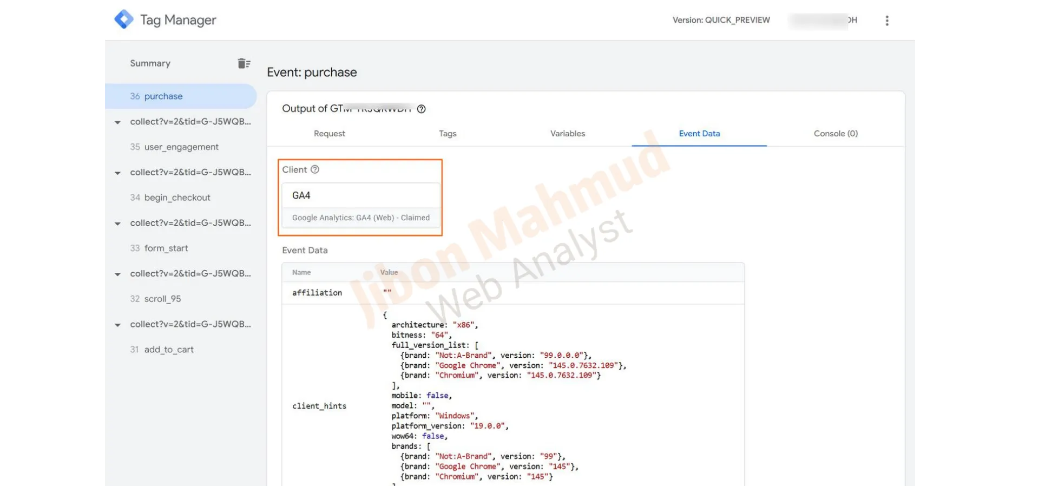Open the Console (0) tab
Screen dimensions: 1039x486
(x=835, y=134)
